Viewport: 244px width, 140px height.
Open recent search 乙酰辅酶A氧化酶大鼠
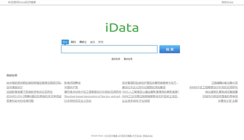click(225, 83)
